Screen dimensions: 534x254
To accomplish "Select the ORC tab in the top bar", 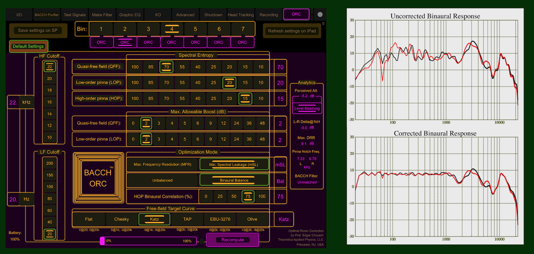I will 296,14.
